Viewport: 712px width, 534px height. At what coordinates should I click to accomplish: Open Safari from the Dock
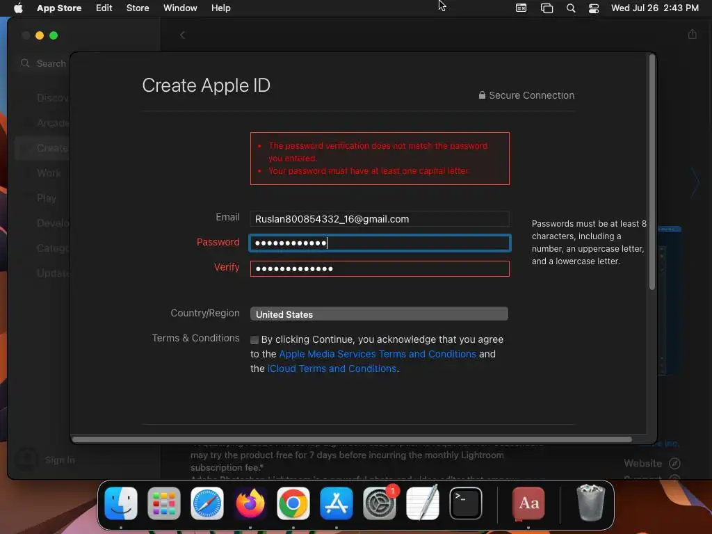point(207,503)
